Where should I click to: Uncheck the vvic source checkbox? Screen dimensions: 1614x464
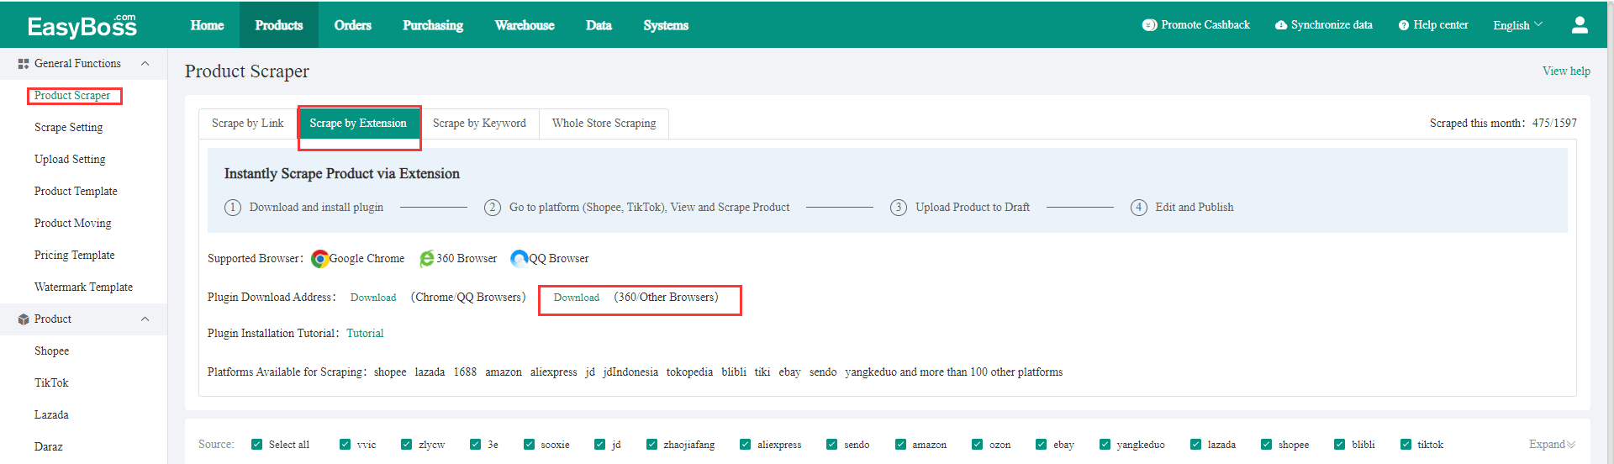pyautogui.click(x=345, y=445)
